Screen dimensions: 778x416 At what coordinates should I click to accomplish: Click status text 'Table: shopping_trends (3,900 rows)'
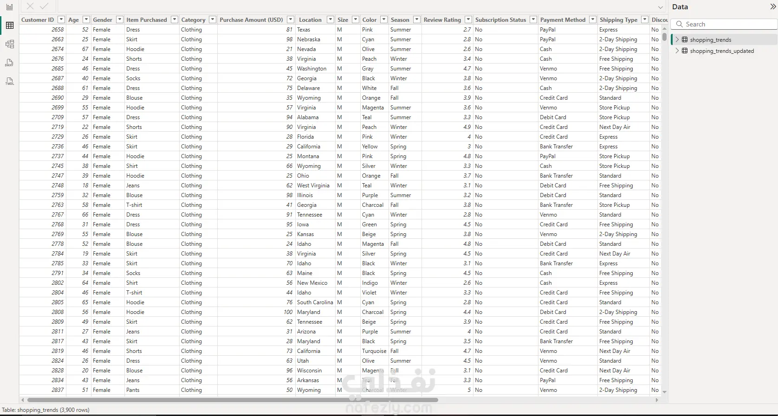(46, 410)
